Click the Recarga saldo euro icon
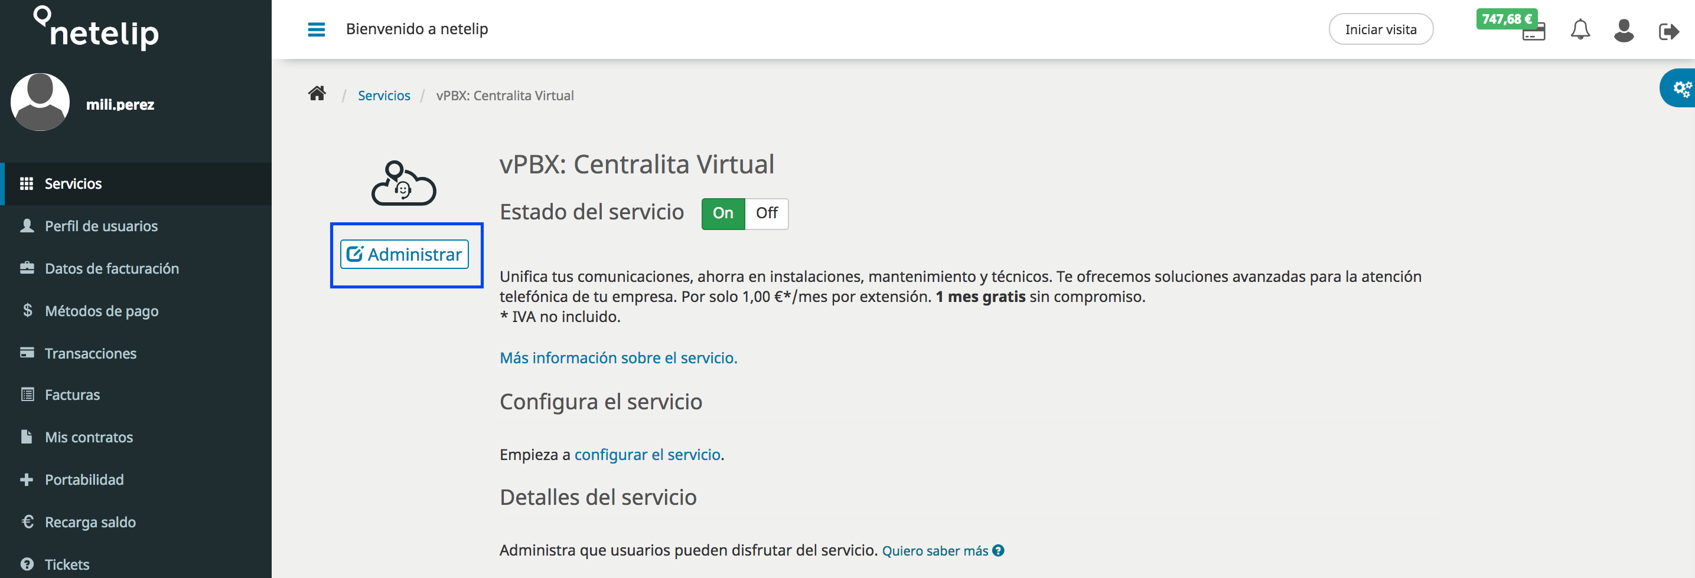This screenshot has width=1695, height=578. [x=27, y=521]
